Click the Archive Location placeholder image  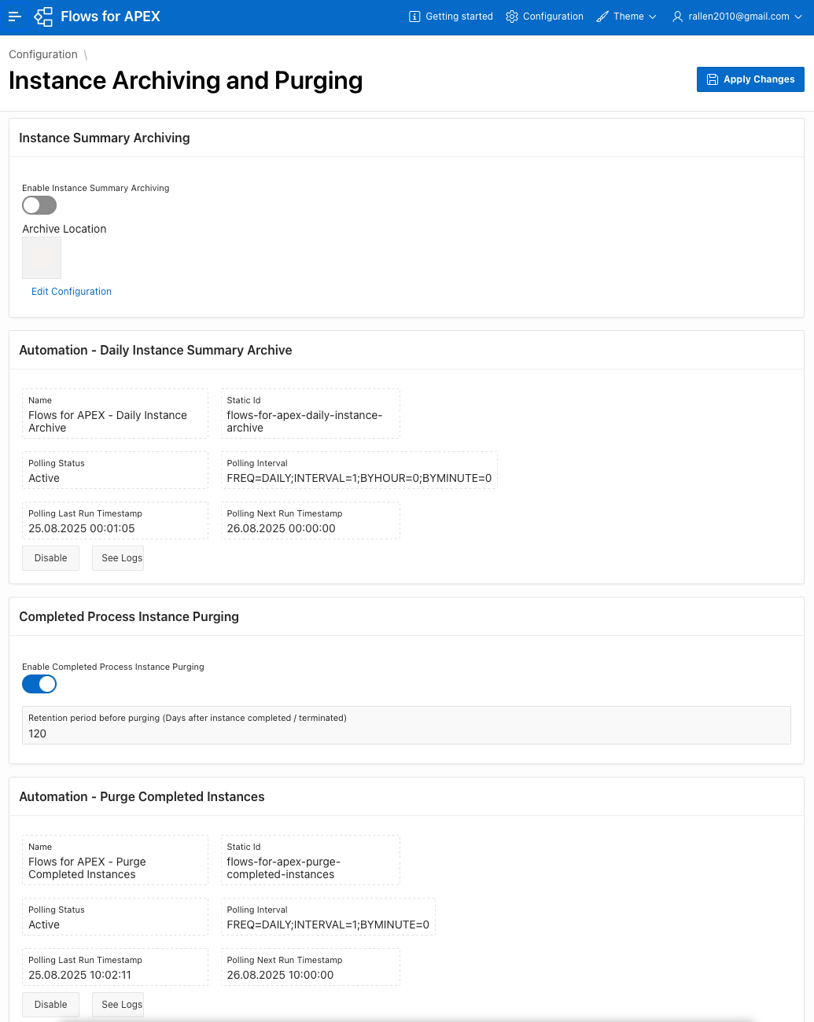tap(42, 258)
